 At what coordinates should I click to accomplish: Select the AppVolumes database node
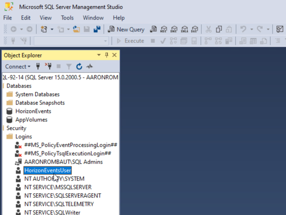[x=31, y=120]
